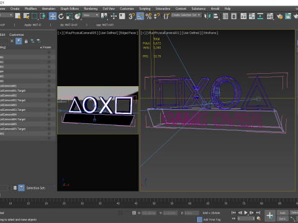Toggle the Frozen state for the PhysicalCamera001 row
298x223 pixels.
click(x=49, y=85)
